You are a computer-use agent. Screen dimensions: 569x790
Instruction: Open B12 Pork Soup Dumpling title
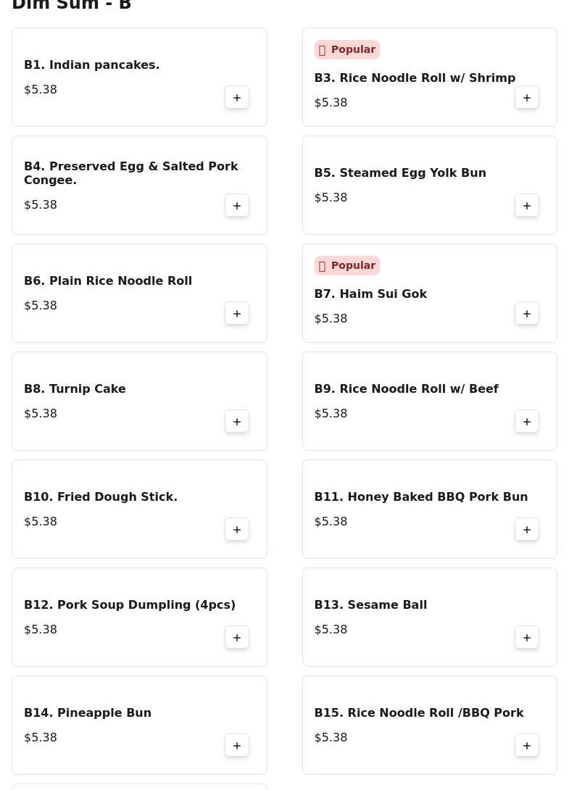(x=130, y=604)
